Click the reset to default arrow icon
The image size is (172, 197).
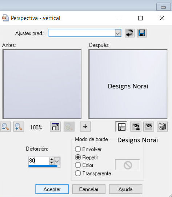coord(130,33)
